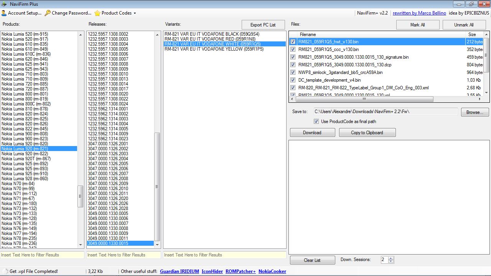Click the Products list scrollbar thumb
The width and height of the screenshot is (491, 276).
[81, 196]
